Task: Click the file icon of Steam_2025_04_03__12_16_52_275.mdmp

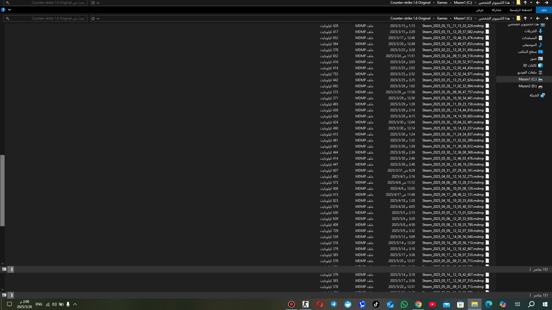Action: tap(488, 177)
